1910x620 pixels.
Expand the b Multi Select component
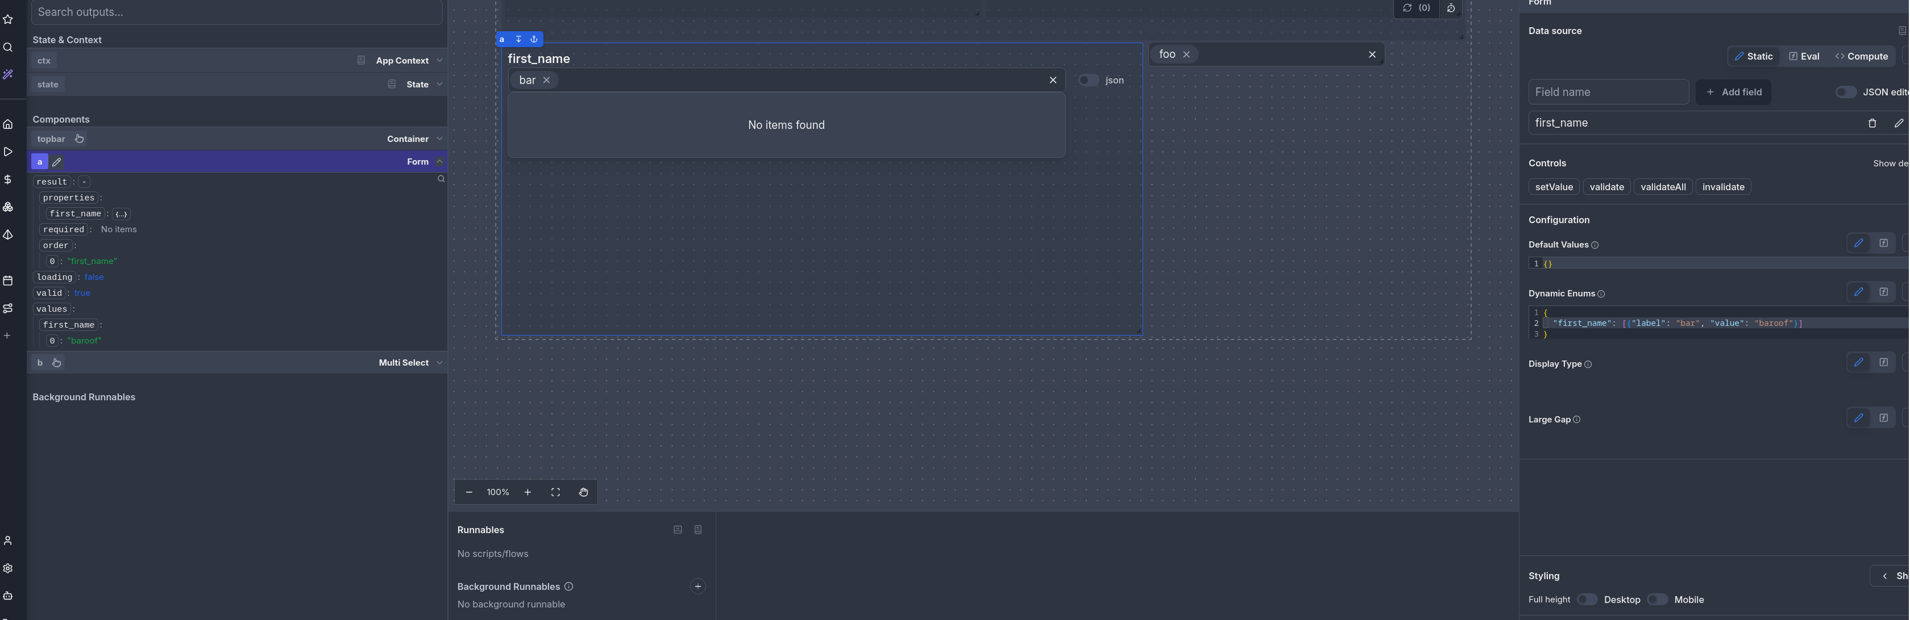point(439,363)
